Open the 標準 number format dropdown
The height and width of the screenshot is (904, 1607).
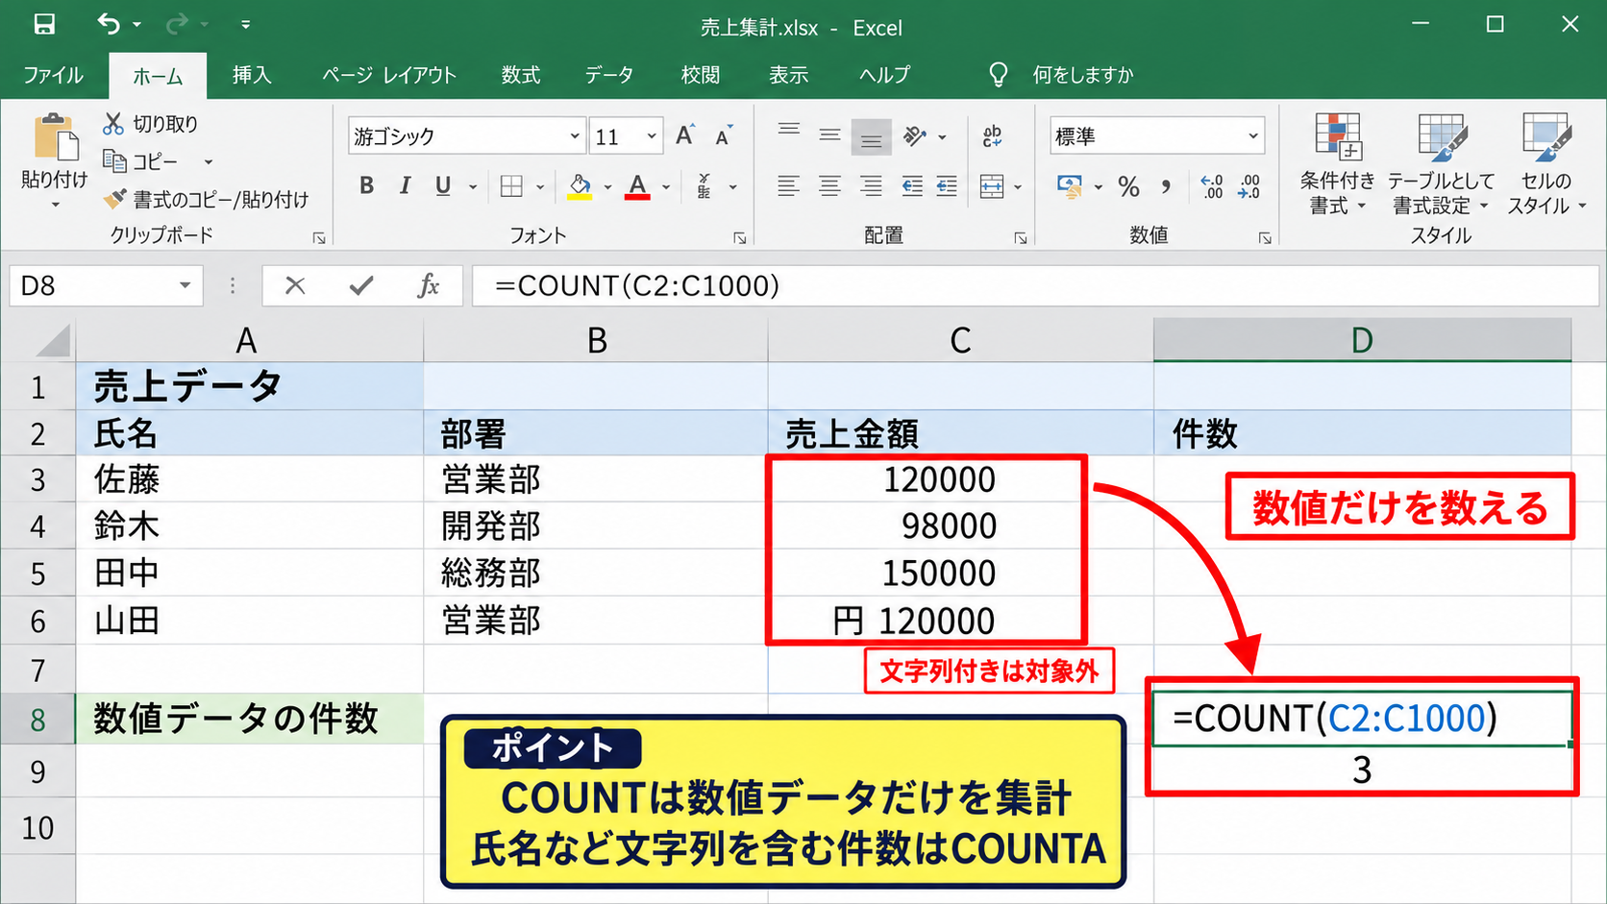click(x=1253, y=136)
